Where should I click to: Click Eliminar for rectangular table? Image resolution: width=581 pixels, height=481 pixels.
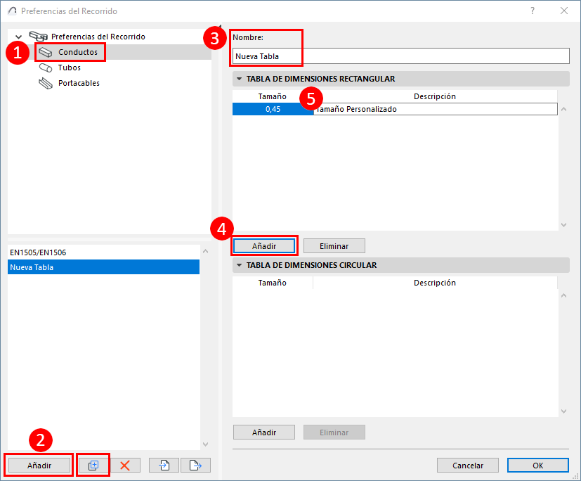tap(334, 246)
